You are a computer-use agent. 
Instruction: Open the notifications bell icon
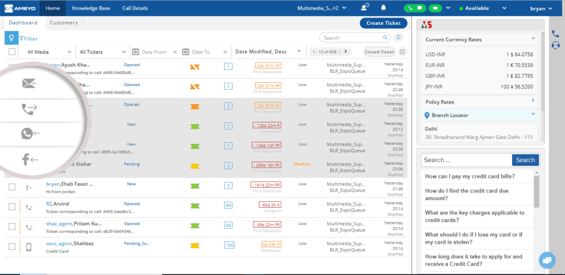(383, 8)
